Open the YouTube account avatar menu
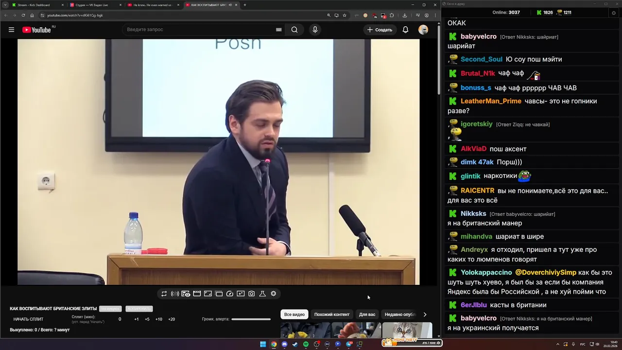 click(x=423, y=30)
